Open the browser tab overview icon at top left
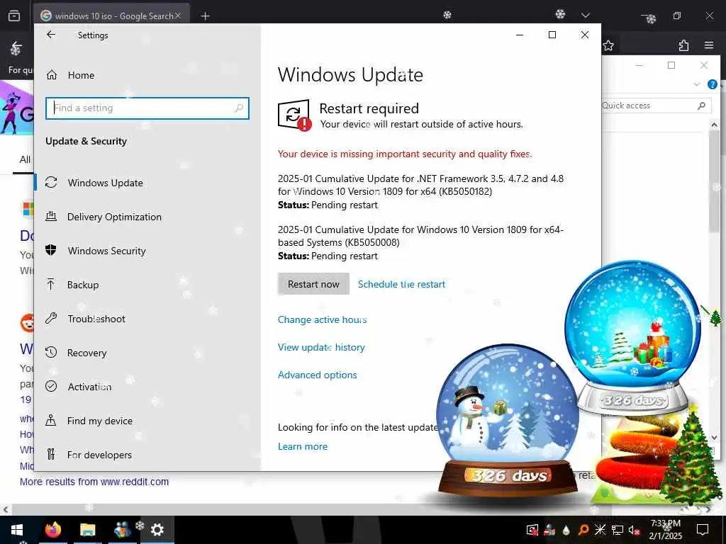The height and width of the screenshot is (544, 726). click(14, 16)
